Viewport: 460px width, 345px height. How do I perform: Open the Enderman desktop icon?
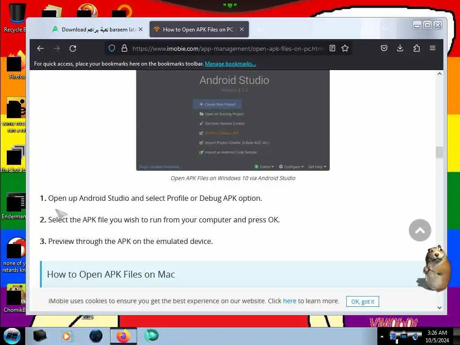(14, 205)
